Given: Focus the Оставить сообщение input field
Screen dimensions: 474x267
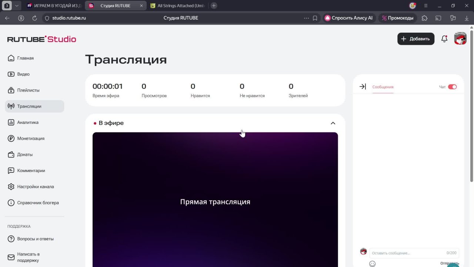Looking at the screenshot, I should pyautogui.click(x=407, y=253).
